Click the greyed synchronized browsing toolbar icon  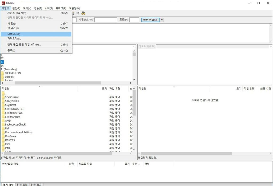tap(78, 13)
